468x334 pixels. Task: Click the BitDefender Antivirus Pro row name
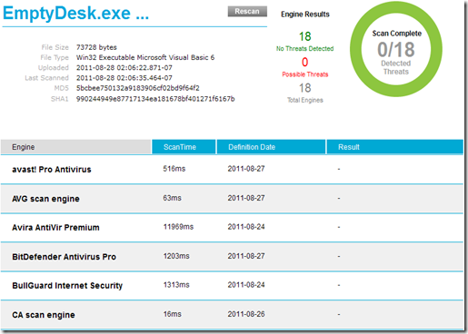(64, 257)
